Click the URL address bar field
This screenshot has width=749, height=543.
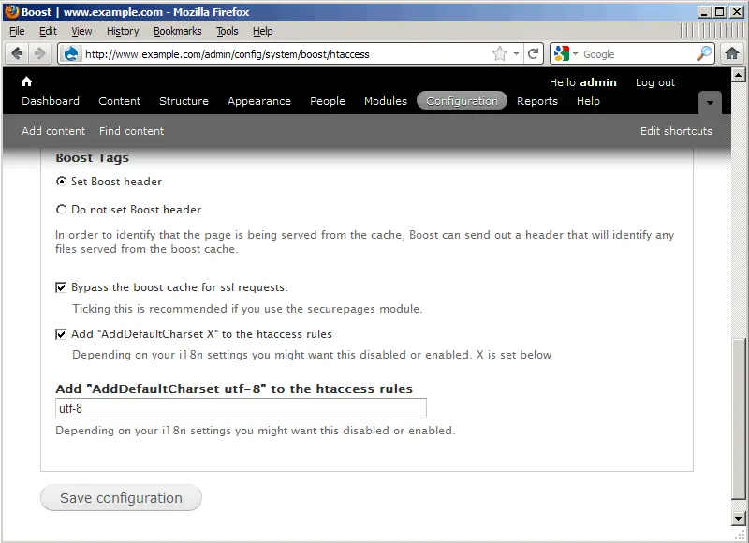286,54
